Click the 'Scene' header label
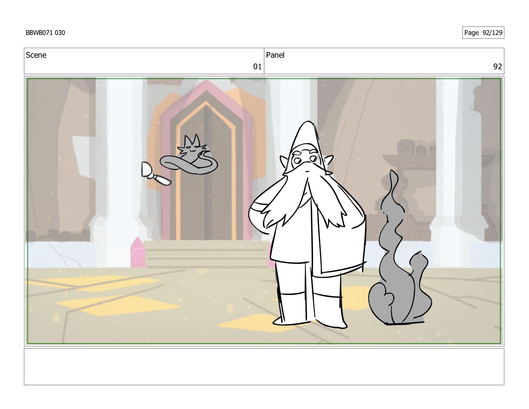Image resolution: width=529 pixels, height=409 pixels. click(x=36, y=55)
